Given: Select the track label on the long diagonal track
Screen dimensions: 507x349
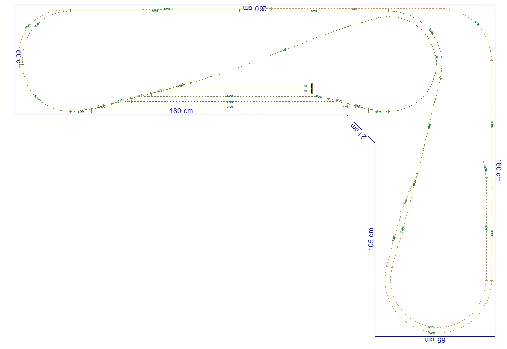Looking at the screenshot, I should (x=283, y=50).
